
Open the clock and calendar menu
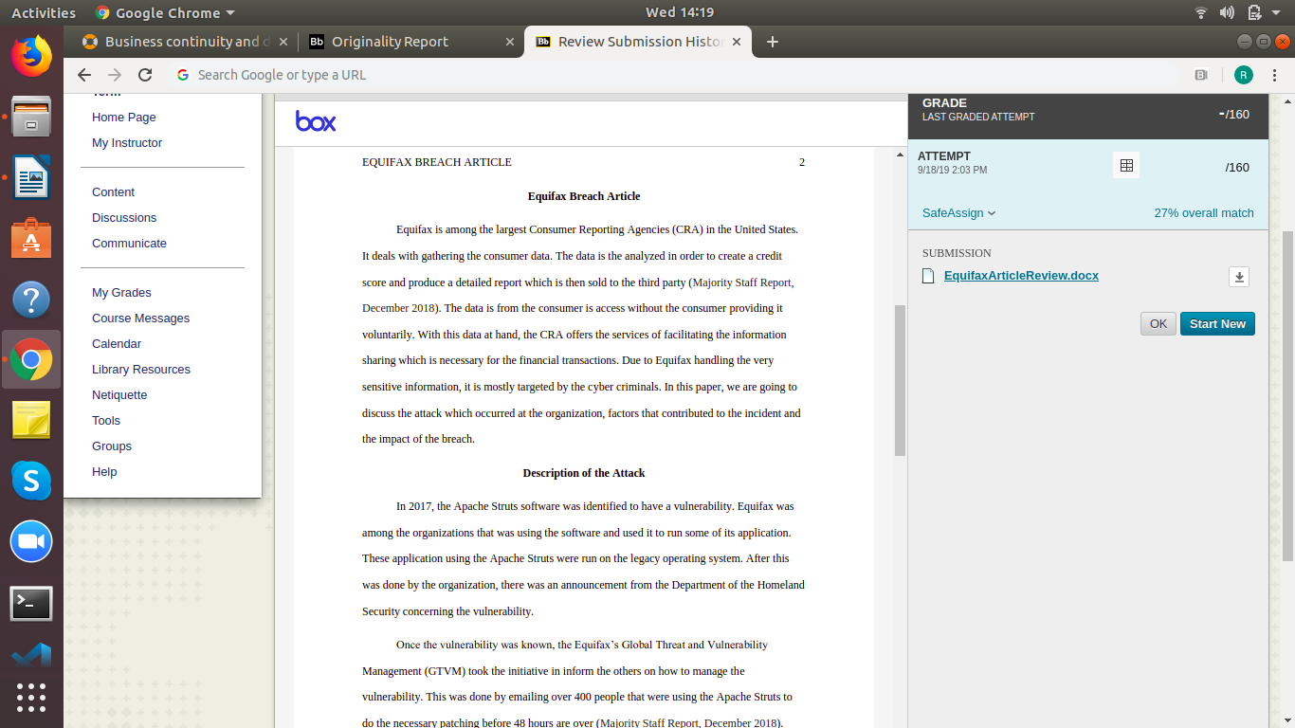coord(679,12)
